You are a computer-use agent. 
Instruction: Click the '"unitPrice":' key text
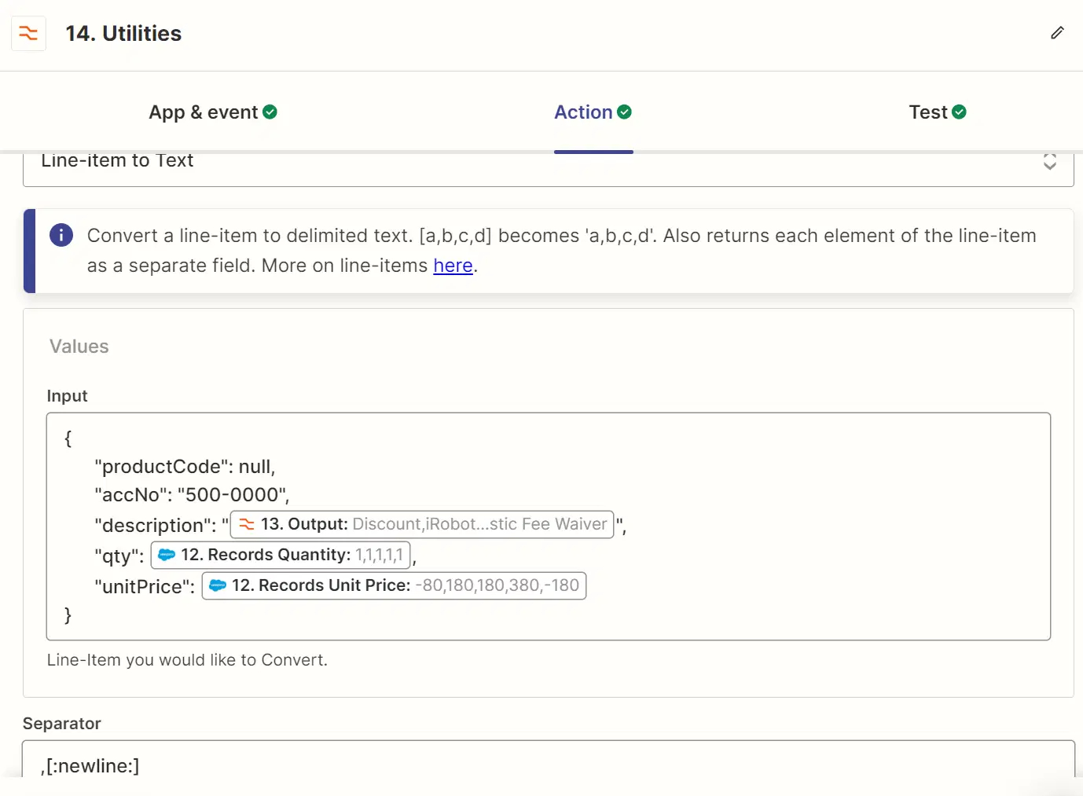(145, 587)
